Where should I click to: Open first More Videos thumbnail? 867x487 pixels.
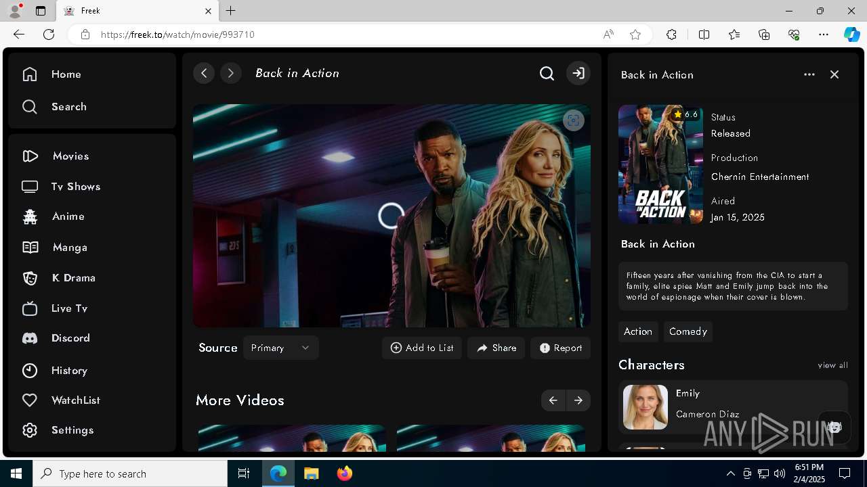pyautogui.click(x=292, y=438)
